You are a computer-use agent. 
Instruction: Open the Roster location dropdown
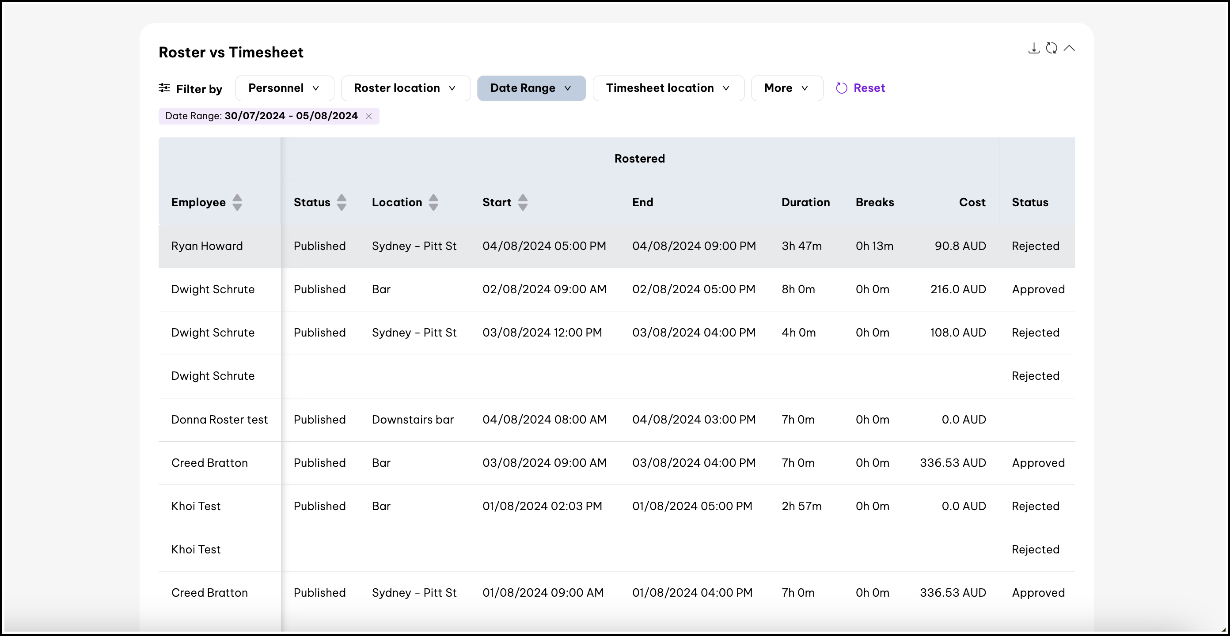(x=405, y=88)
